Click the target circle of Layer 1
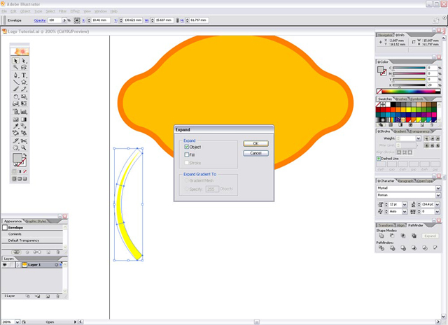The width and height of the screenshot is (448, 325). [x=56, y=265]
